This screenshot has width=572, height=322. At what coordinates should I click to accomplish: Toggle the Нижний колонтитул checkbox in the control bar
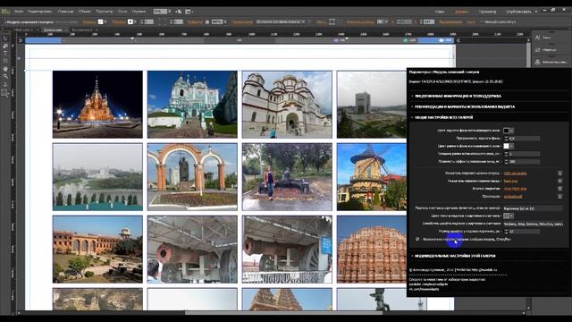[483, 21]
